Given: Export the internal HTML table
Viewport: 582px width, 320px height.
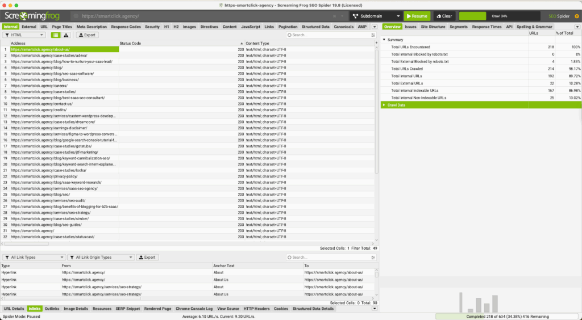Looking at the screenshot, I should [x=87, y=35].
